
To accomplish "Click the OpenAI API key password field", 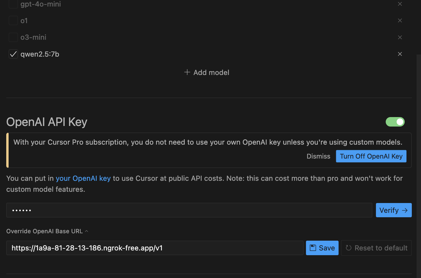I will [x=189, y=210].
